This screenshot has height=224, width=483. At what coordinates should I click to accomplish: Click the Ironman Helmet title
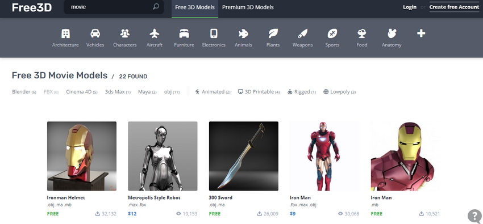(x=65, y=197)
